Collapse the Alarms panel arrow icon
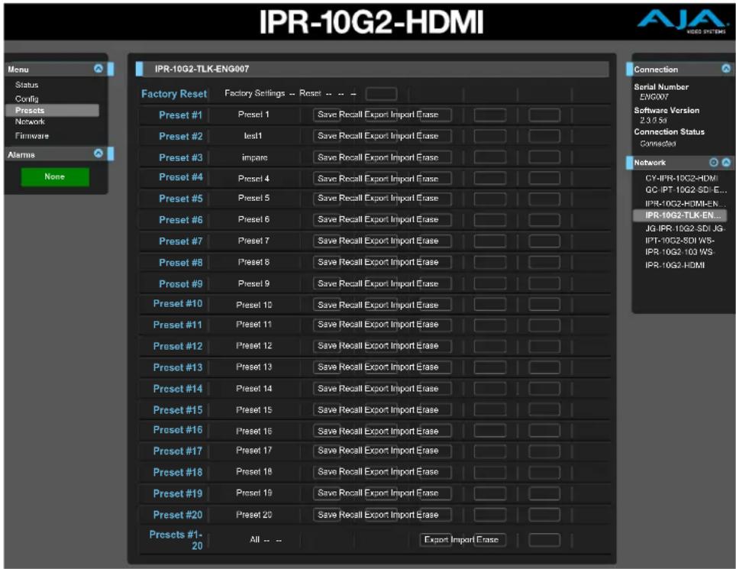736x569 pixels. [x=98, y=153]
